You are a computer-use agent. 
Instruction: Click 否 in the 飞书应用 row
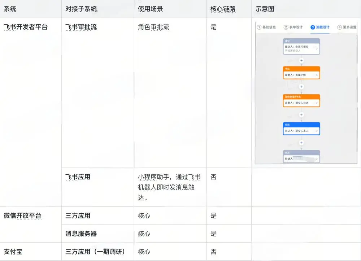pyautogui.click(x=213, y=177)
